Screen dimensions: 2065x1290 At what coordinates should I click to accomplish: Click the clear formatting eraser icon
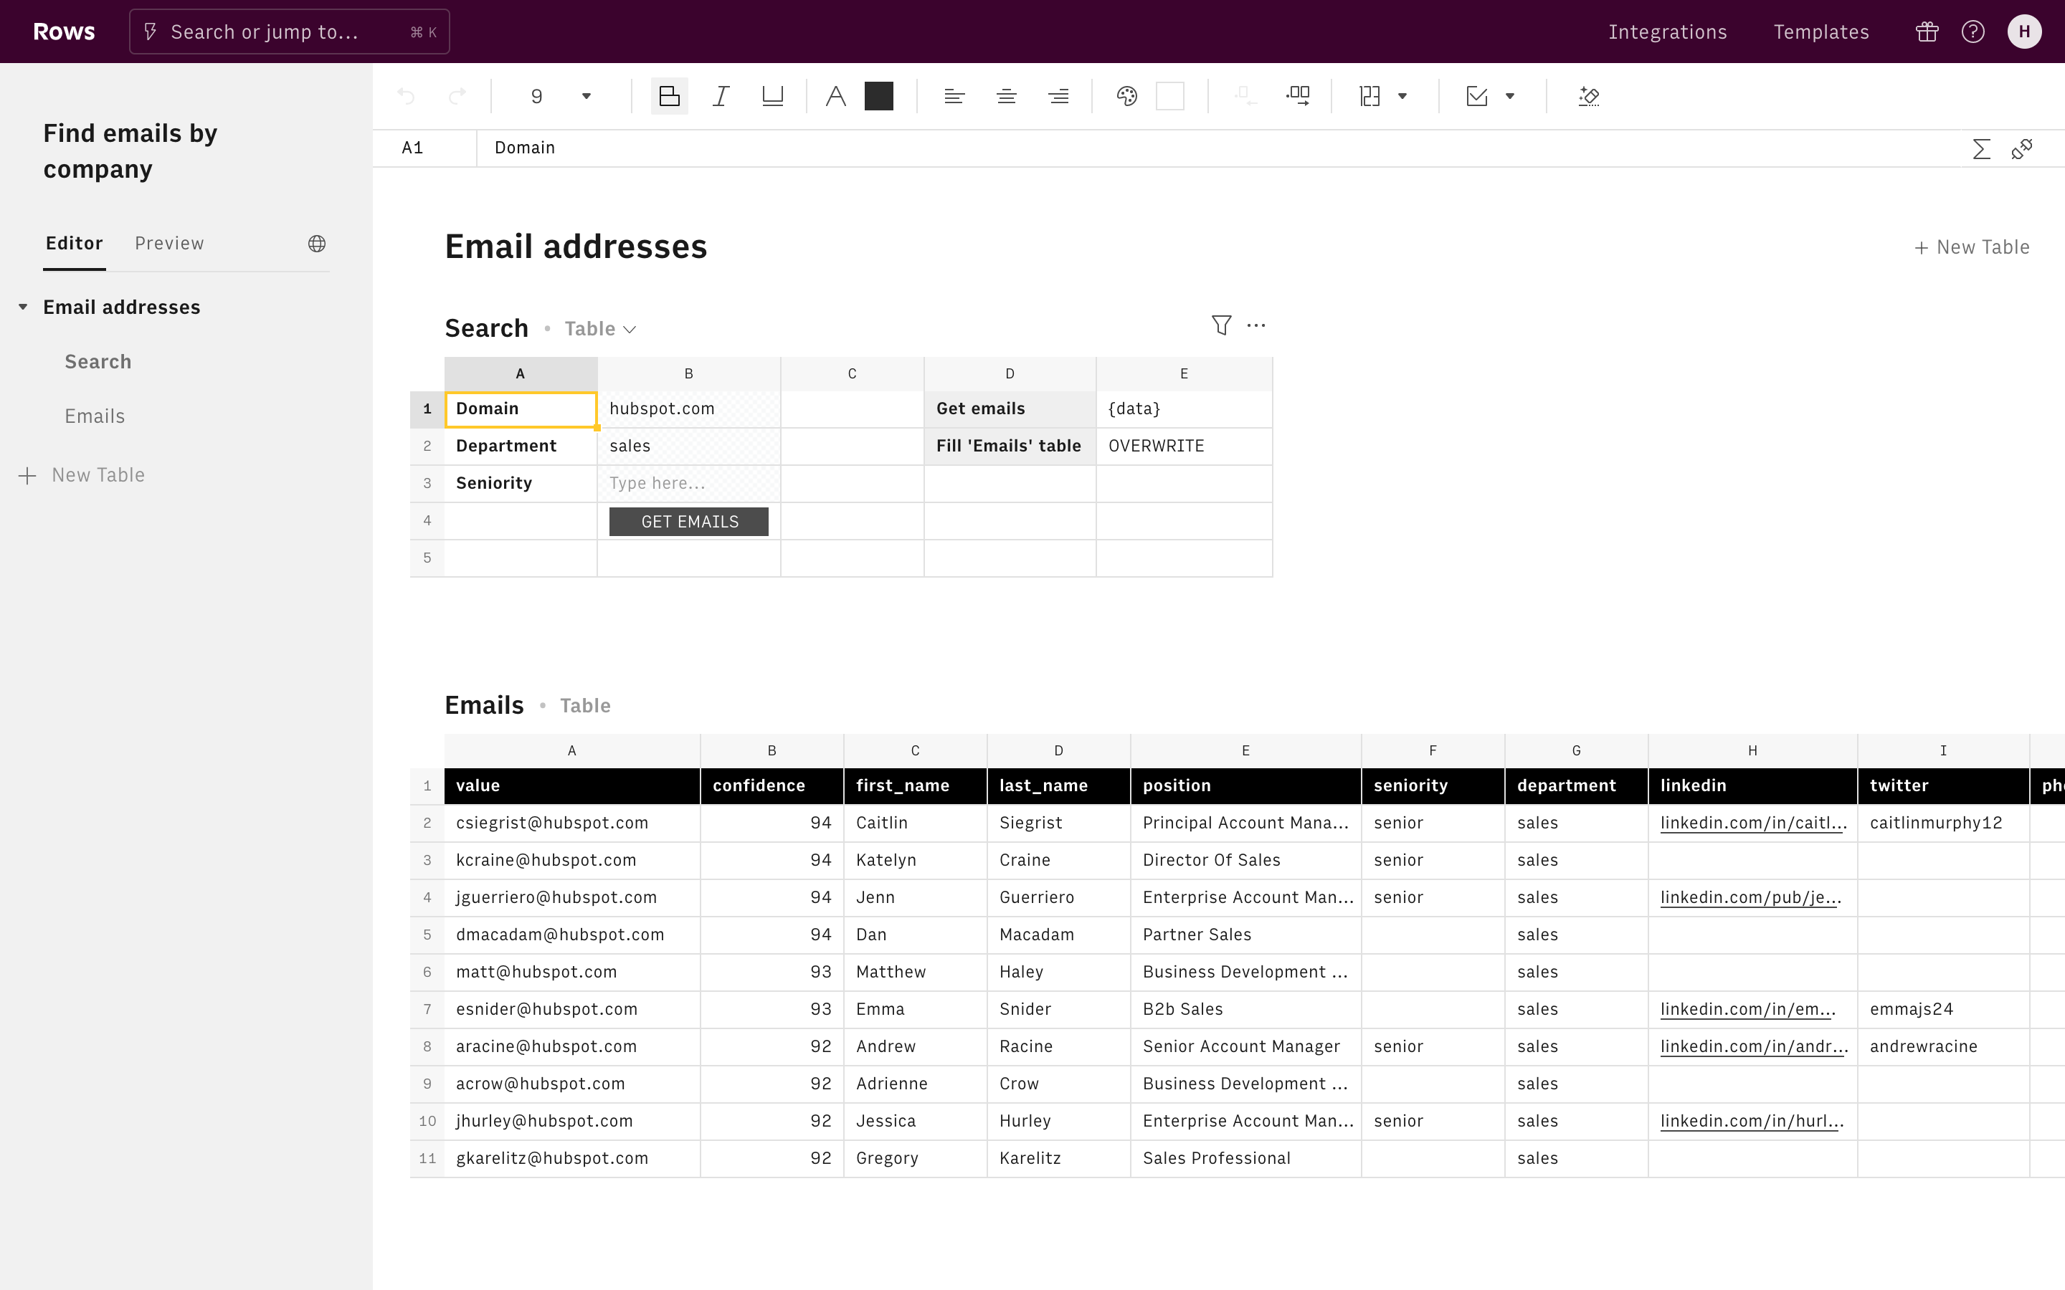point(1588,97)
